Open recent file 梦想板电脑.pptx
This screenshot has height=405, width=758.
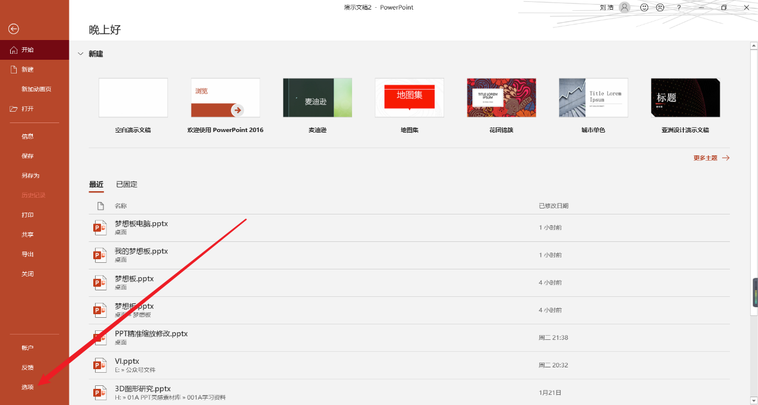[x=409, y=228]
